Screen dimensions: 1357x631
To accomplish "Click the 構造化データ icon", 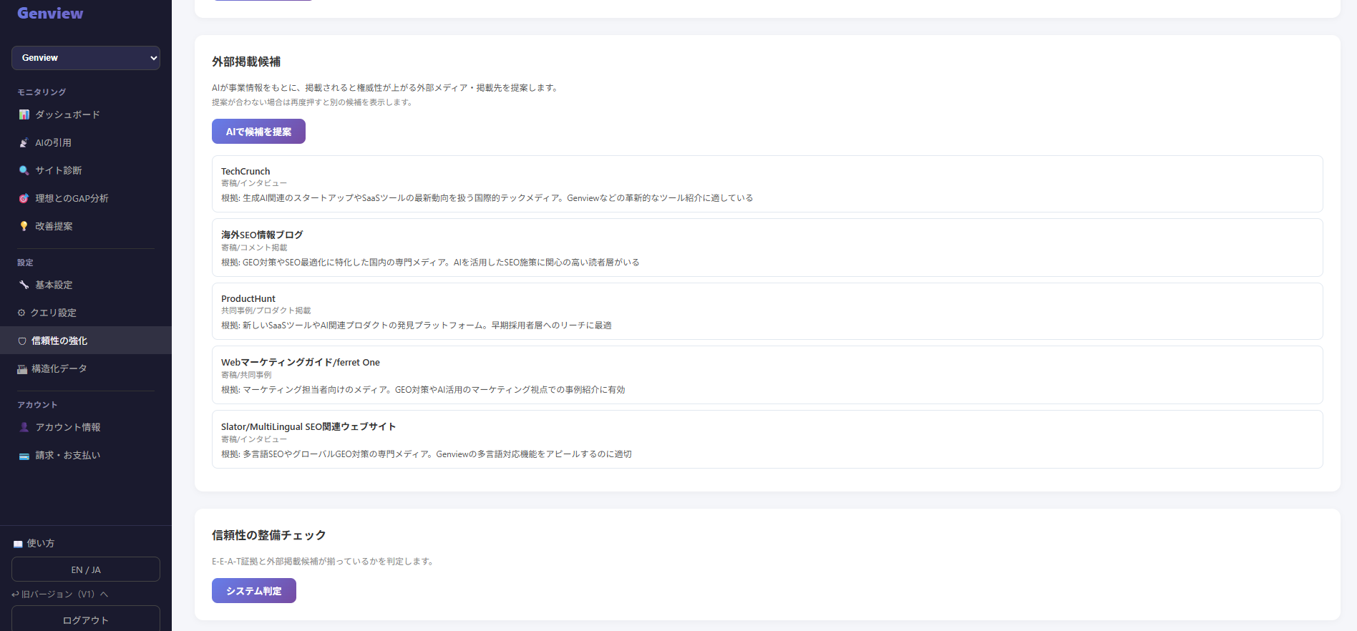I will (x=22, y=369).
